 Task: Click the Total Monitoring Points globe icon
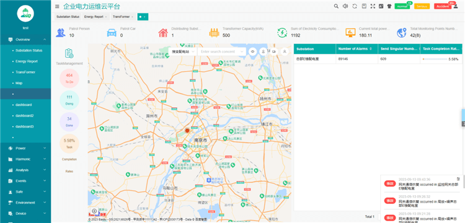point(402,32)
